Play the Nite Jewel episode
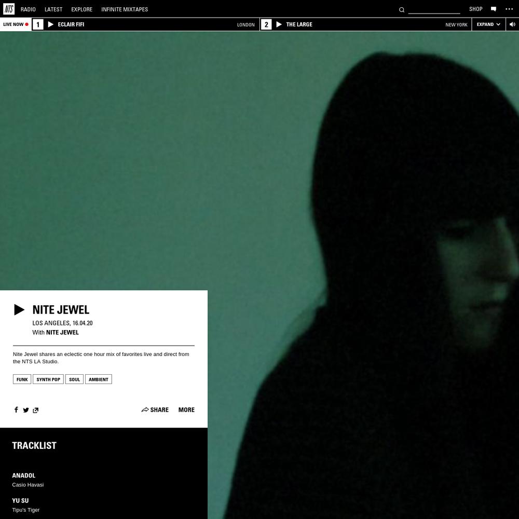 click(19, 310)
